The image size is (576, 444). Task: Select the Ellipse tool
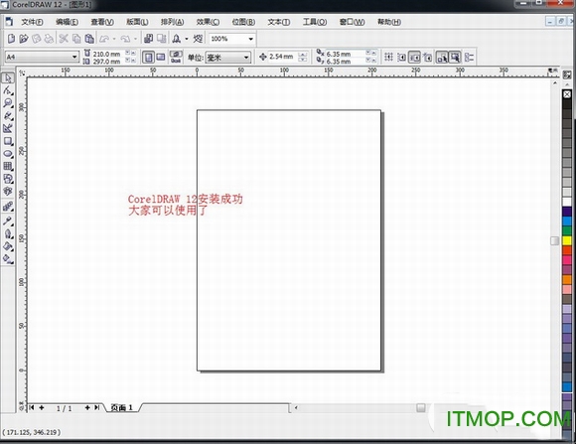coord(8,154)
